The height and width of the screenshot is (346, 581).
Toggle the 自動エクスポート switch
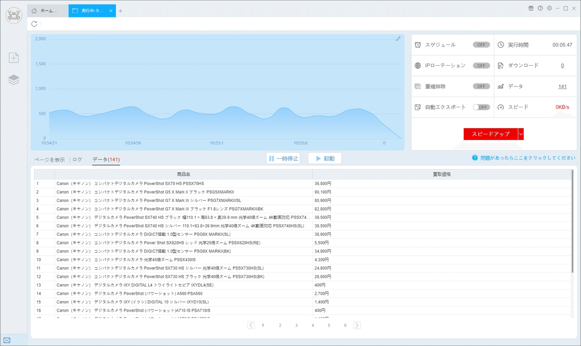coord(481,107)
